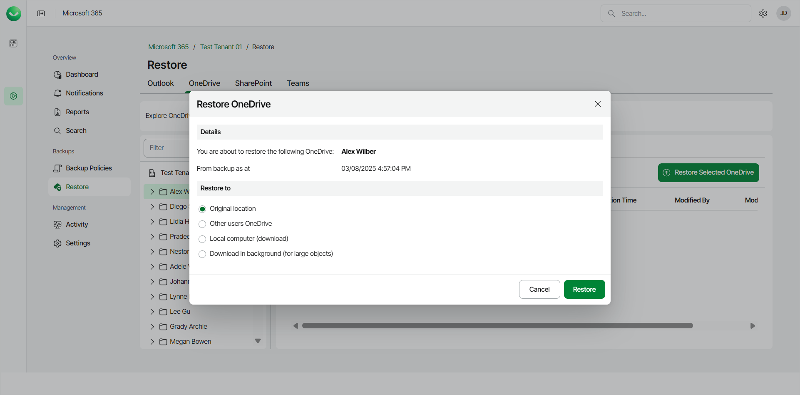This screenshot has width=800, height=395.
Task: Click the Activity monitor icon
Action: coord(57,225)
